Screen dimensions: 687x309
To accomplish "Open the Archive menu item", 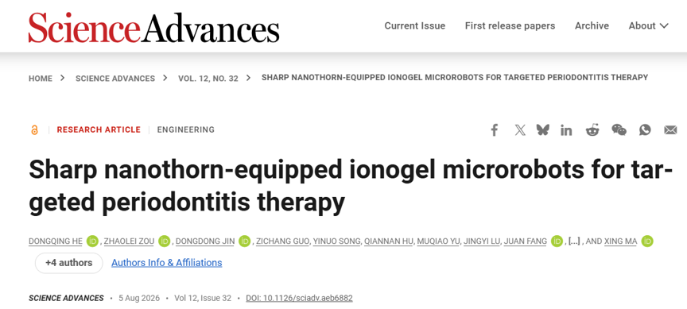I will click(x=592, y=26).
